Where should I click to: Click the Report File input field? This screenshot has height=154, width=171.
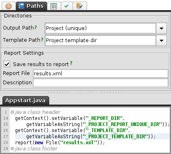point(100,73)
